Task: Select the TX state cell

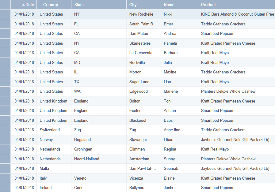Action: click(99, 82)
